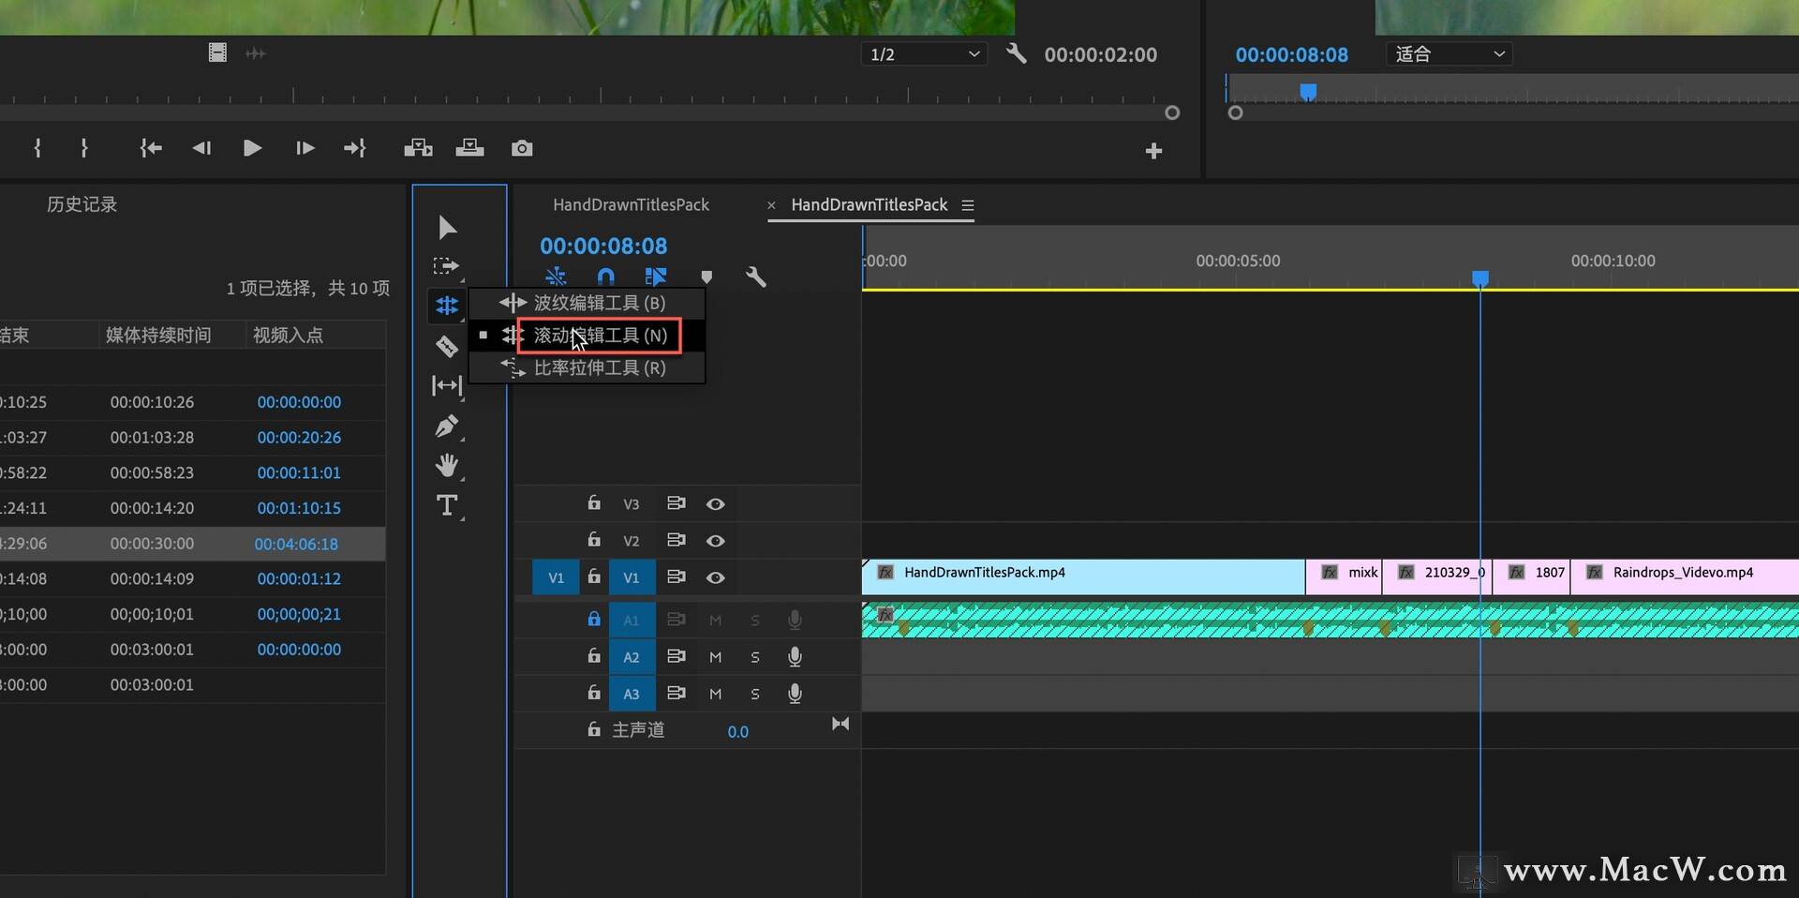Select the Selection arrow tool
The image size is (1799, 898).
pyautogui.click(x=447, y=227)
